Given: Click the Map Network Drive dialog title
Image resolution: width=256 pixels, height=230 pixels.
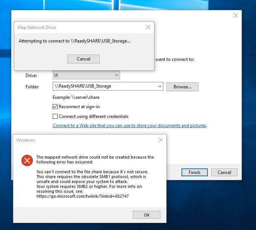Looking at the screenshot, I should tap(37, 27).
